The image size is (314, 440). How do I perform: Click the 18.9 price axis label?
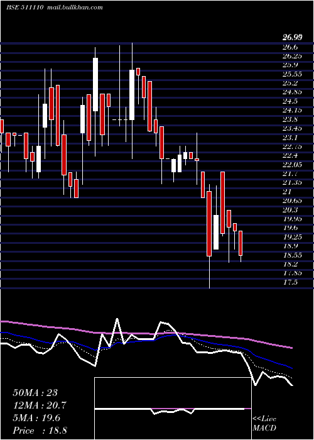pyautogui.click(x=290, y=246)
